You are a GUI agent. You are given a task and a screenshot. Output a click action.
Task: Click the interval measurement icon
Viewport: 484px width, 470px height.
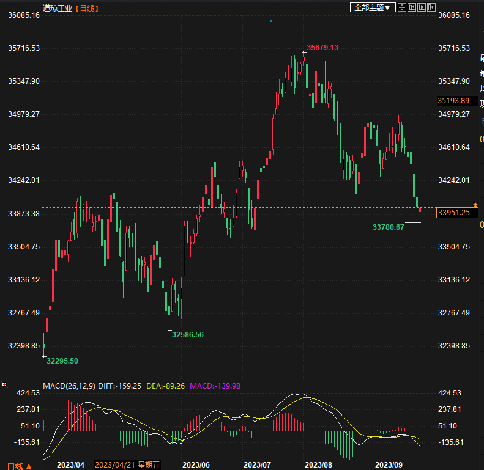coord(412,7)
